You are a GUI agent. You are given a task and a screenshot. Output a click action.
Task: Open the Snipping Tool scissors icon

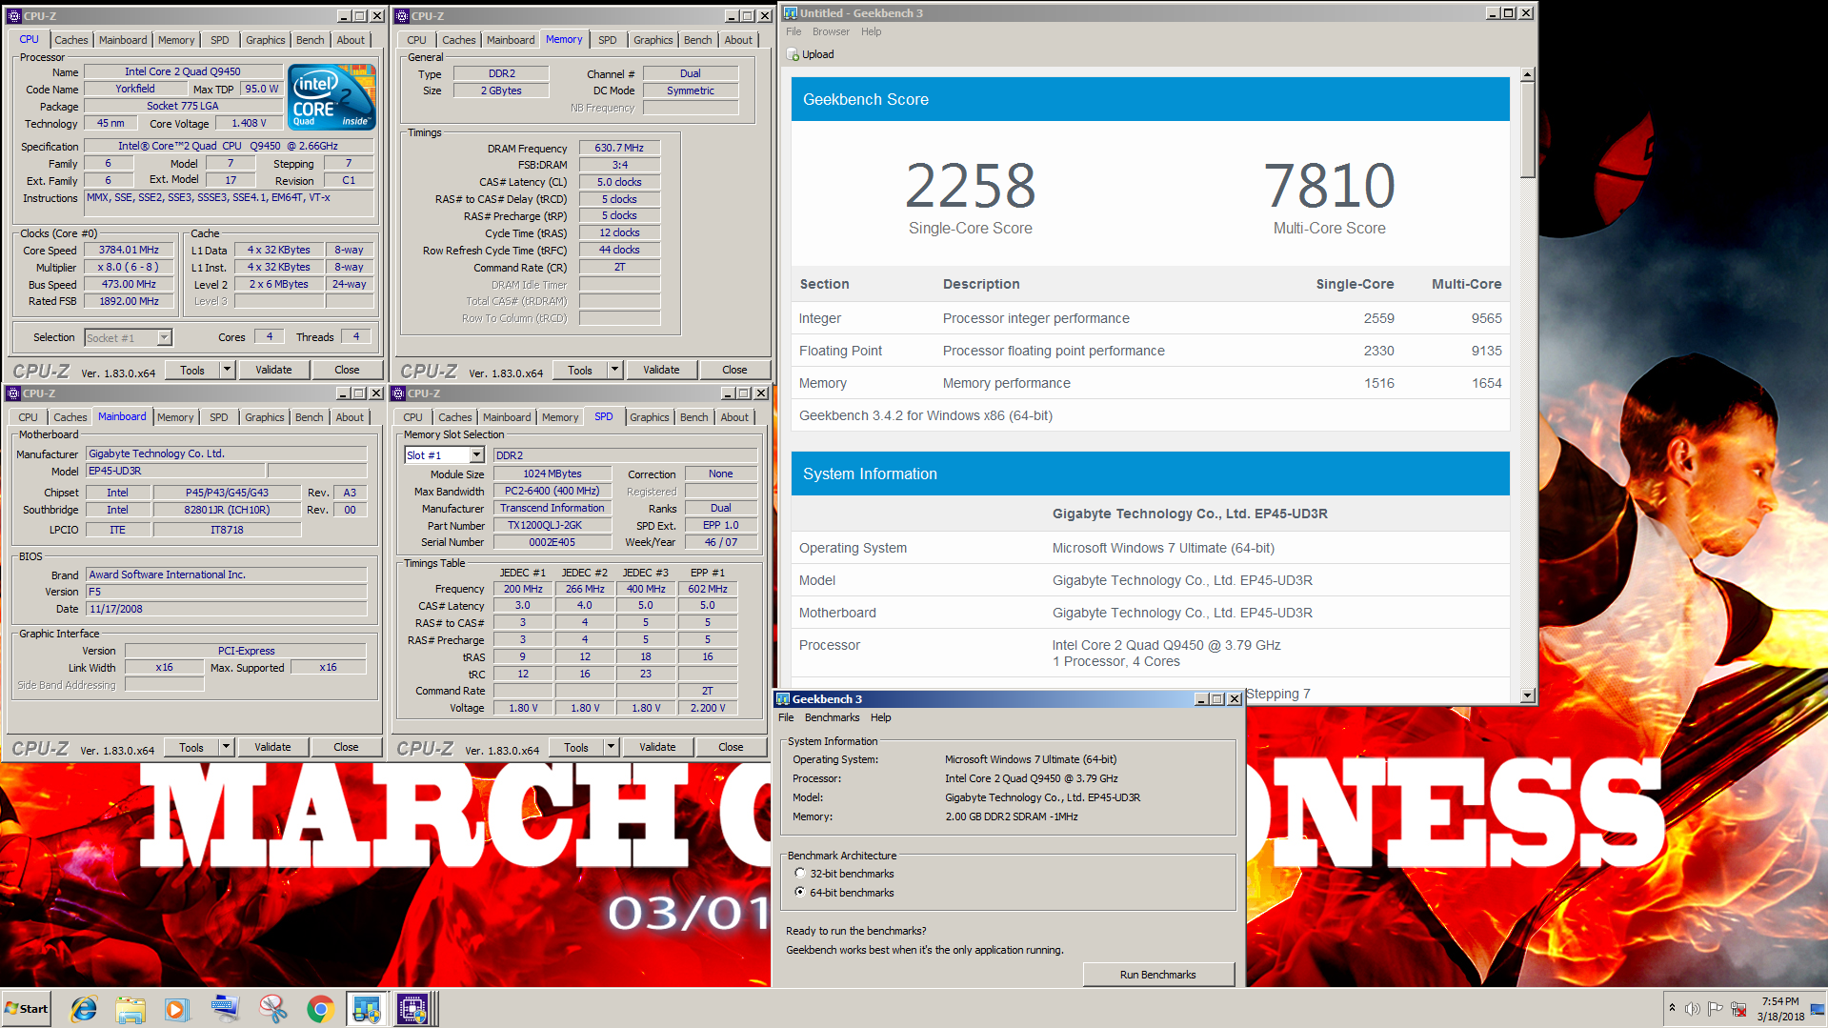pyautogui.click(x=272, y=1009)
